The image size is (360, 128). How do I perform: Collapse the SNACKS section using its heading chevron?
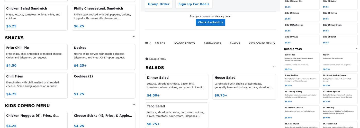pyautogui.click(x=134, y=37)
